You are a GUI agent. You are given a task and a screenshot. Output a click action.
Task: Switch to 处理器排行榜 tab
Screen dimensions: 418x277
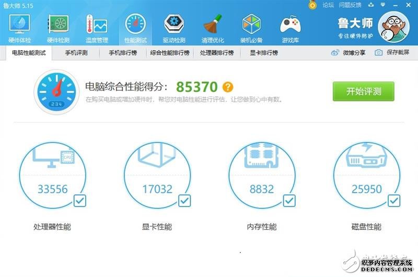217,53
